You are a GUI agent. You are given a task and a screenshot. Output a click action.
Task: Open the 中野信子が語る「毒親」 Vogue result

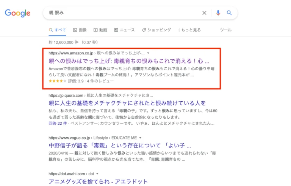[x=119, y=145]
